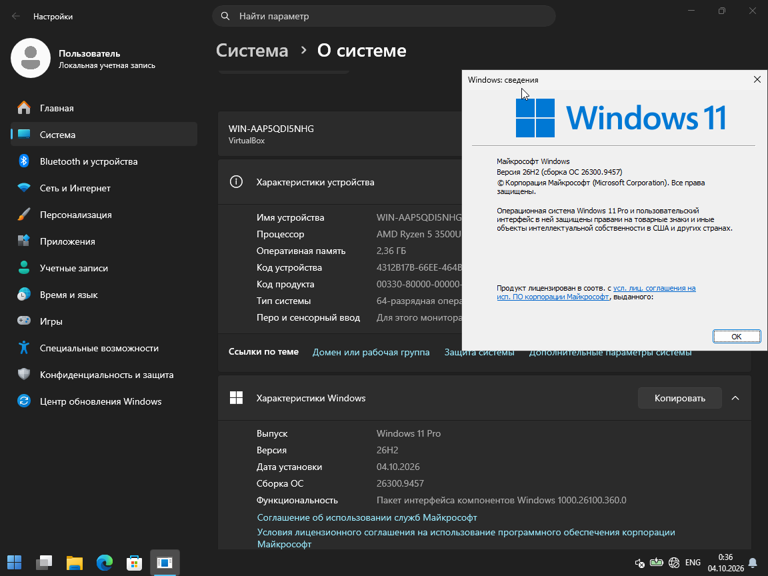768x576 pixels.
Task: Open the clock and date 0:36
Action: coord(725,563)
